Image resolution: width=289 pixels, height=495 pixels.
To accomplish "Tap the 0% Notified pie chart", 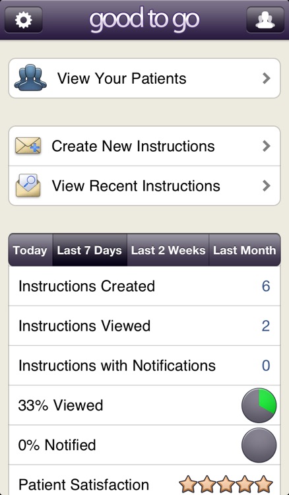I will click(259, 445).
